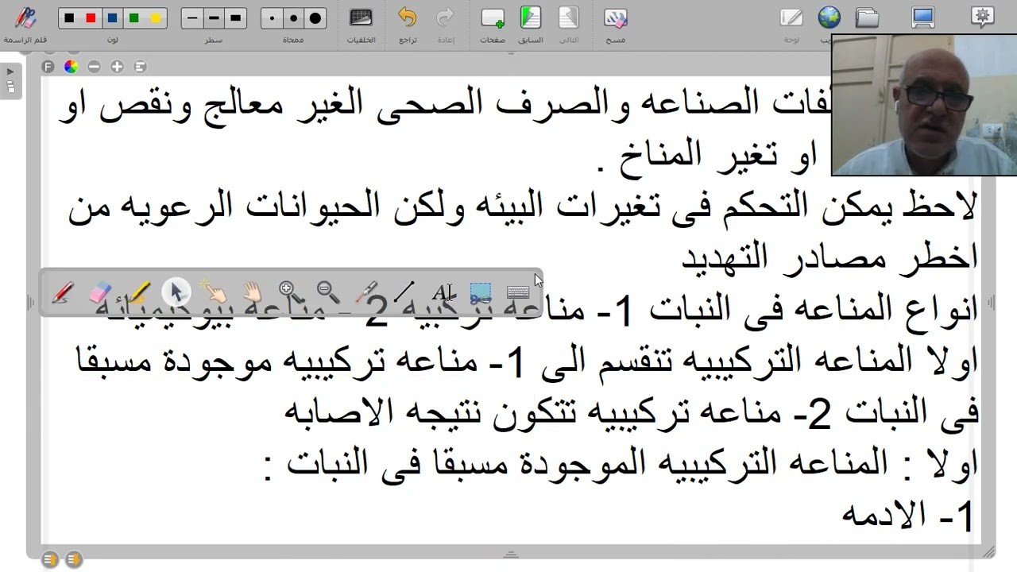Open the OpenBoard settings gear menu

pyautogui.click(x=983, y=17)
